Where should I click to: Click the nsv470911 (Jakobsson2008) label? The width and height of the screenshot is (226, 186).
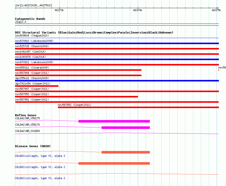point(34,62)
